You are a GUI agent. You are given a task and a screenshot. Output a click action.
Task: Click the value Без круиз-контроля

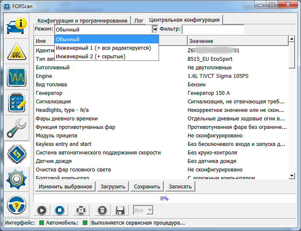click(x=212, y=153)
